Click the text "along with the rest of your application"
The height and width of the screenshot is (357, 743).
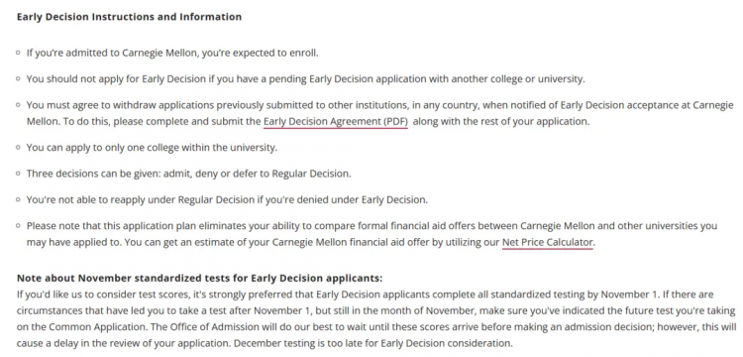501,121
